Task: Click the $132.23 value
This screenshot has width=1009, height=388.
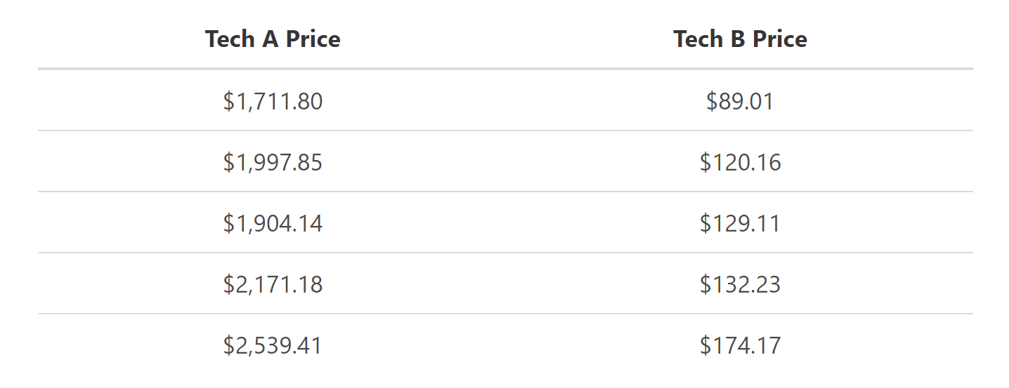Action: [740, 285]
